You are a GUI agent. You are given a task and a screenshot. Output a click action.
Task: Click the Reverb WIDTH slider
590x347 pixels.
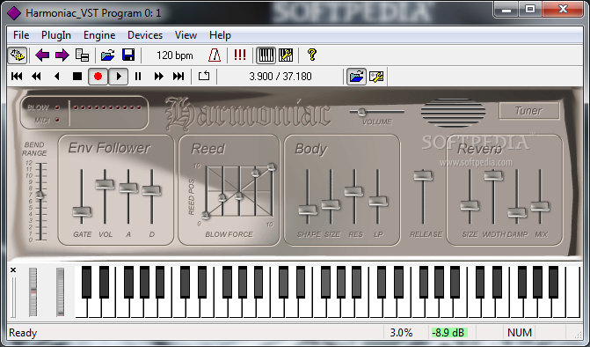click(x=493, y=174)
